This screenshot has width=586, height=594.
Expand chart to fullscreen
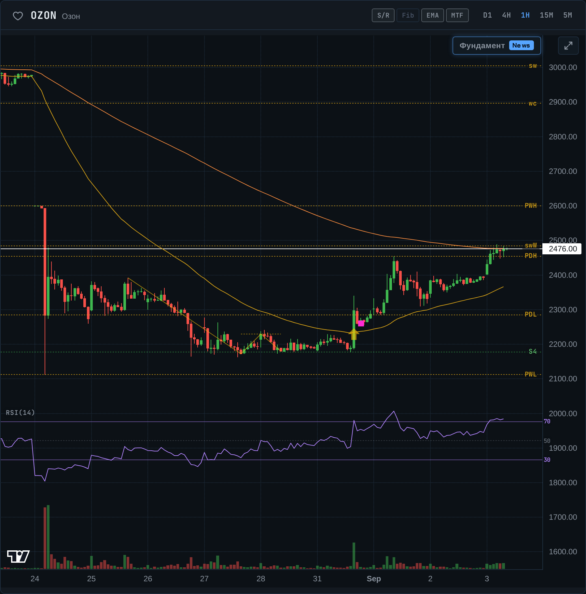coord(568,46)
